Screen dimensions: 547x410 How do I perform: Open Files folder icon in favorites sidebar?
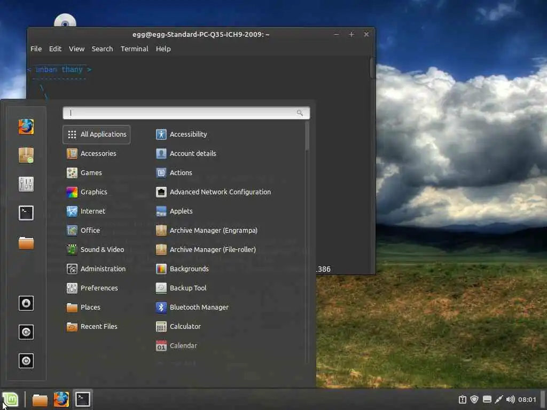[x=26, y=242]
